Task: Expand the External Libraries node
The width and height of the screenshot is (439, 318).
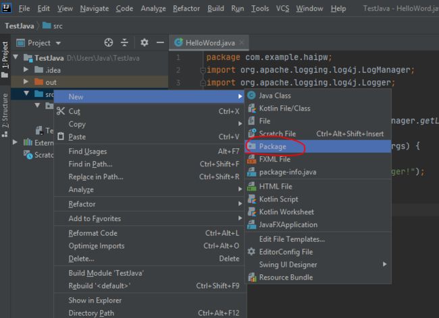Action: 15,142
